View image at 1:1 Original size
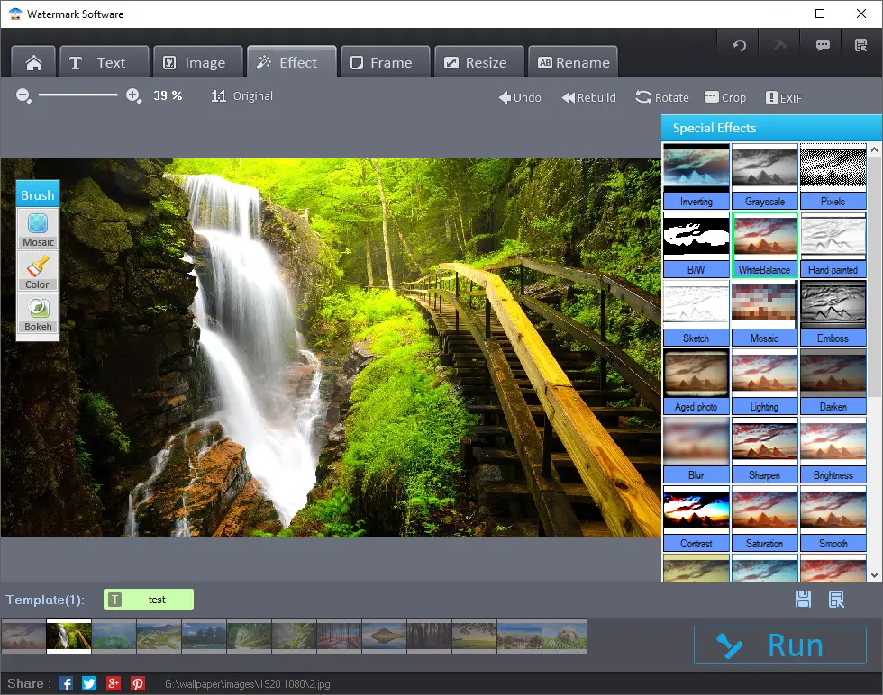This screenshot has width=883, height=695. pos(241,96)
